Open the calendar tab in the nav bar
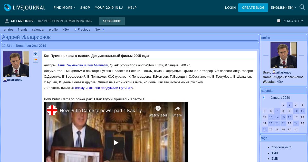This screenshot has width=308, height=162. click(x=38, y=30)
